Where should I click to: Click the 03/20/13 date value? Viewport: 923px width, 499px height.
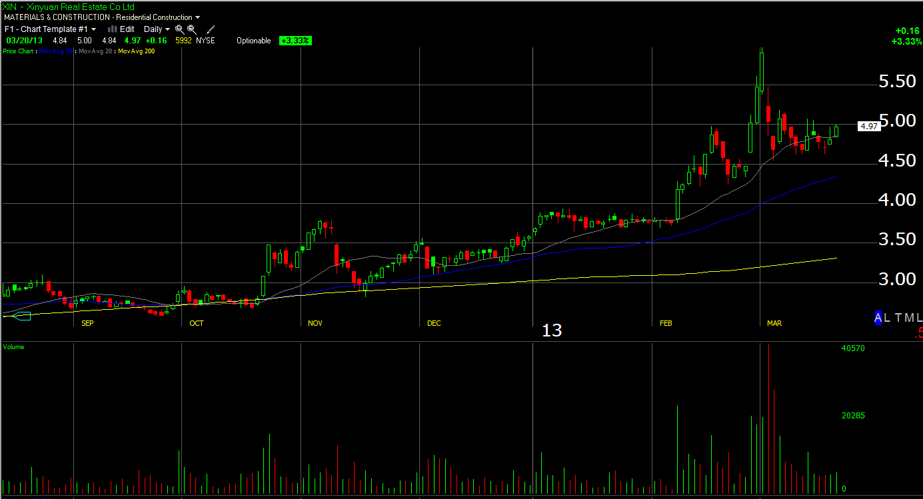[24, 41]
